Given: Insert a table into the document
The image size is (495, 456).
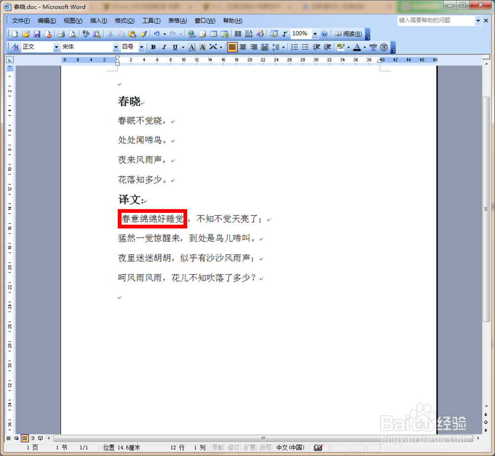Looking at the screenshot, I should pos(213,34).
